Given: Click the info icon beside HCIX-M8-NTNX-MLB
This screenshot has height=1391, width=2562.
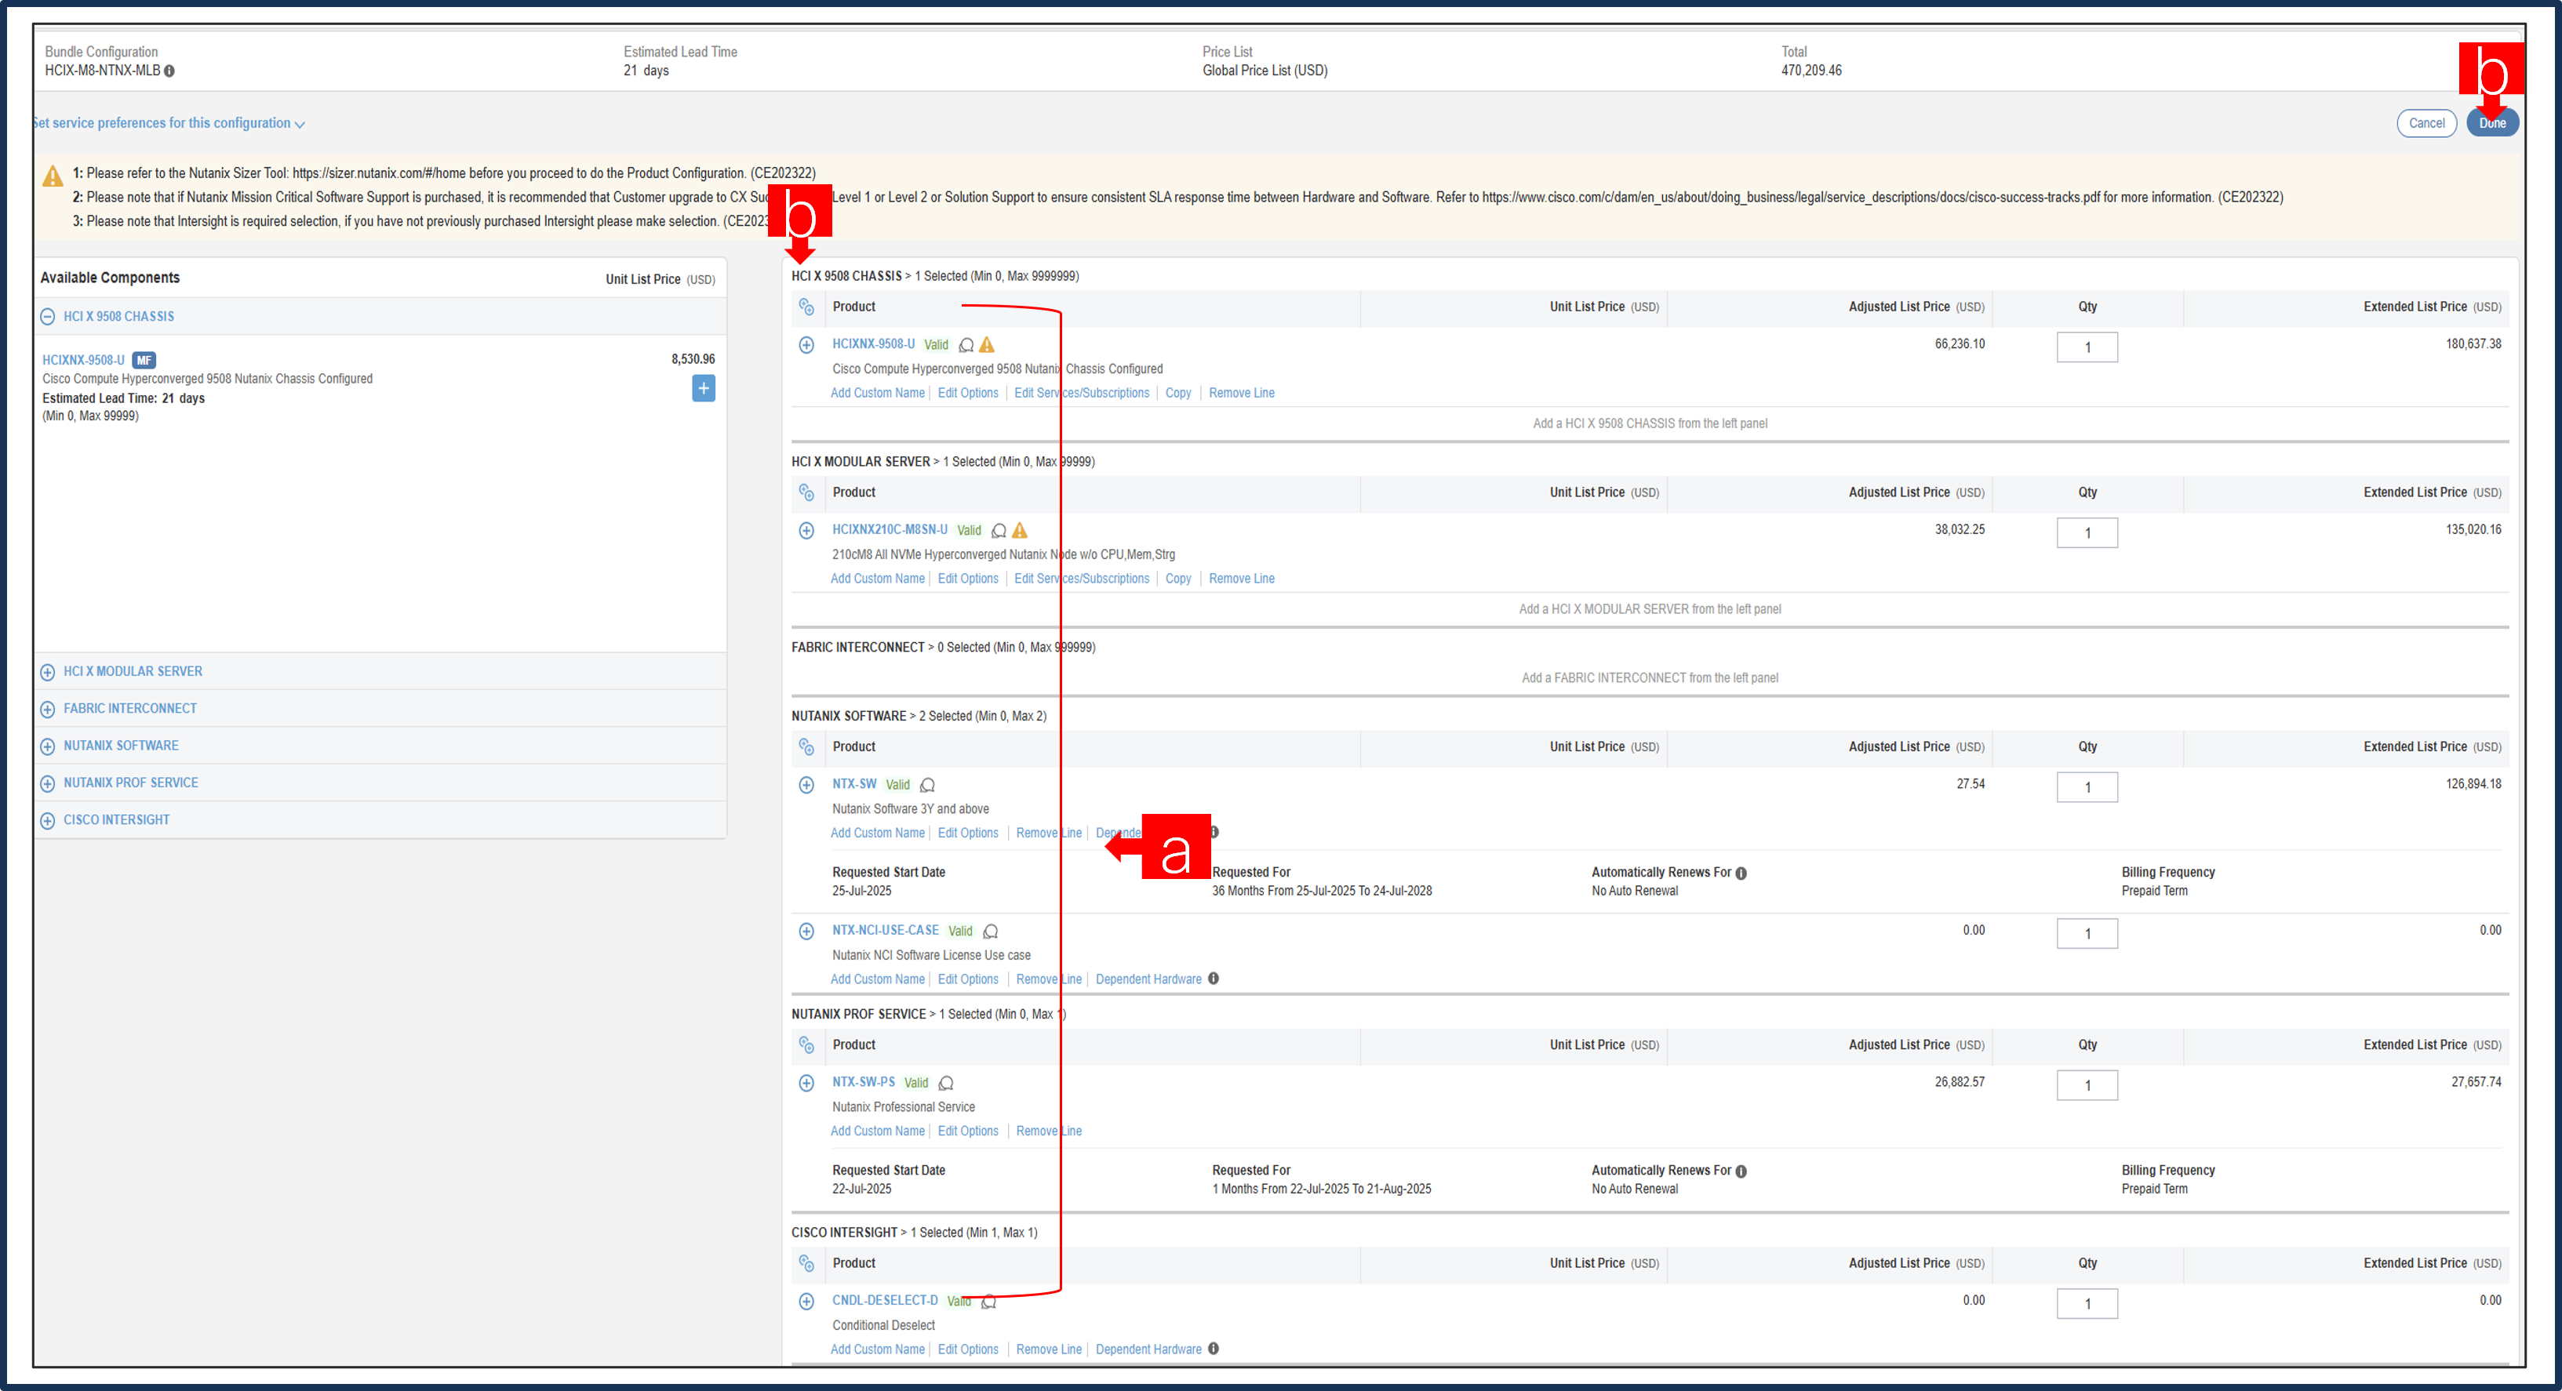Looking at the screenshot, I should [x=169, y=71].
